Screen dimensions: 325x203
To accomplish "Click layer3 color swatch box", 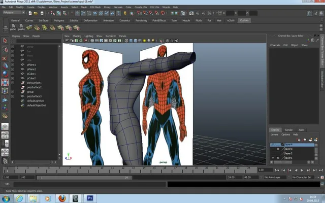I will (283, 149).
